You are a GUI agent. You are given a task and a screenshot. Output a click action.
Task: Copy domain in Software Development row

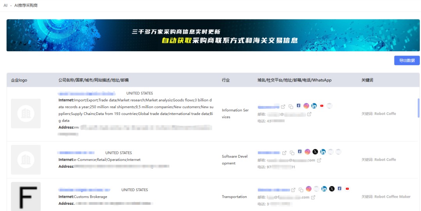pyautogui.click(x=292, y=153)
